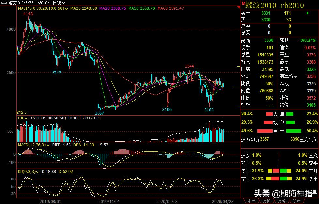Click the 2020/02/03 date axis label
319x204 pixels.
pyautogui.click(x=167, y=202)
